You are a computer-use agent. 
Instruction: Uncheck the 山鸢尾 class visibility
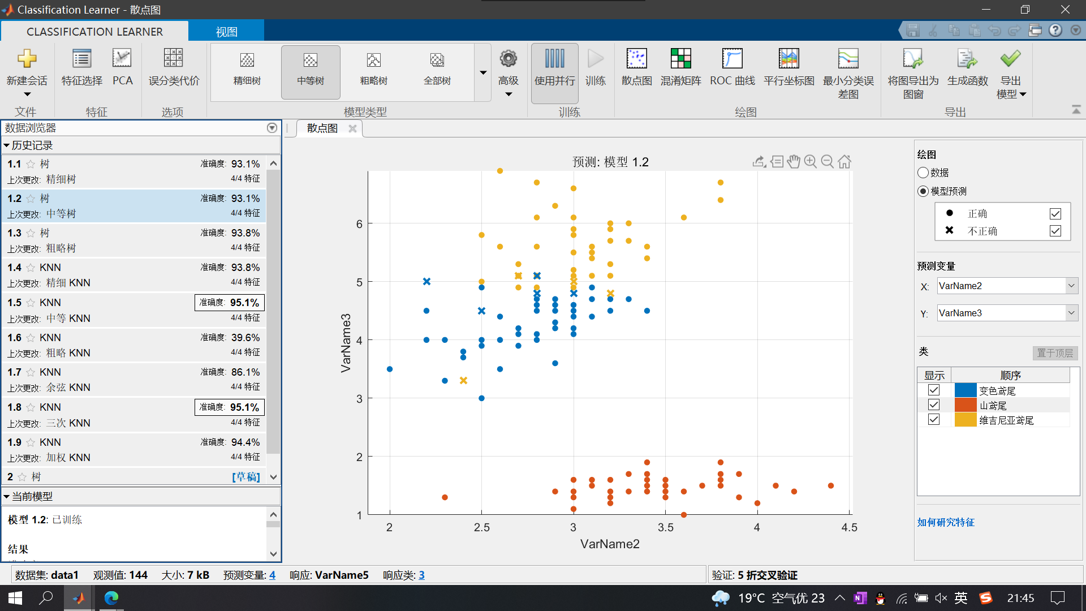pos(933,405)
